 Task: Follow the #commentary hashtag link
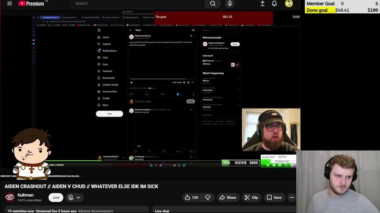click(102, 211)
